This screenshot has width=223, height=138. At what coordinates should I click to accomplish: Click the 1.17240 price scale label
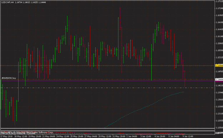(x=219, y=9)
